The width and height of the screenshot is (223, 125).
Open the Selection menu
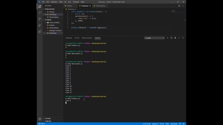[x=54, y=2]
